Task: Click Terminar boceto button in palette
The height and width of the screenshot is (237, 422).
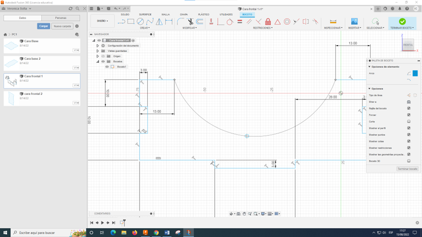Action: click(x=407, y=169)
